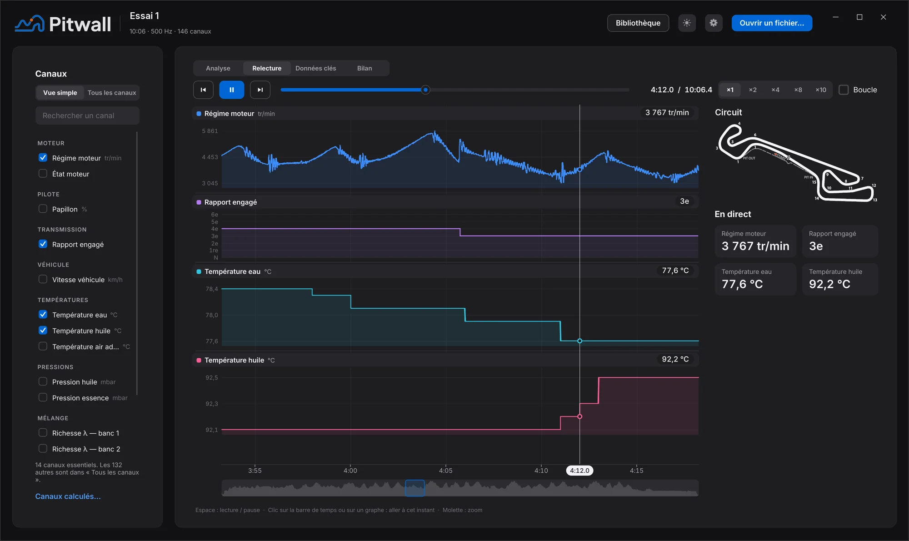Uncheck Rapport engagé channel
Screen dimensions: 909x541
(43, 244)
